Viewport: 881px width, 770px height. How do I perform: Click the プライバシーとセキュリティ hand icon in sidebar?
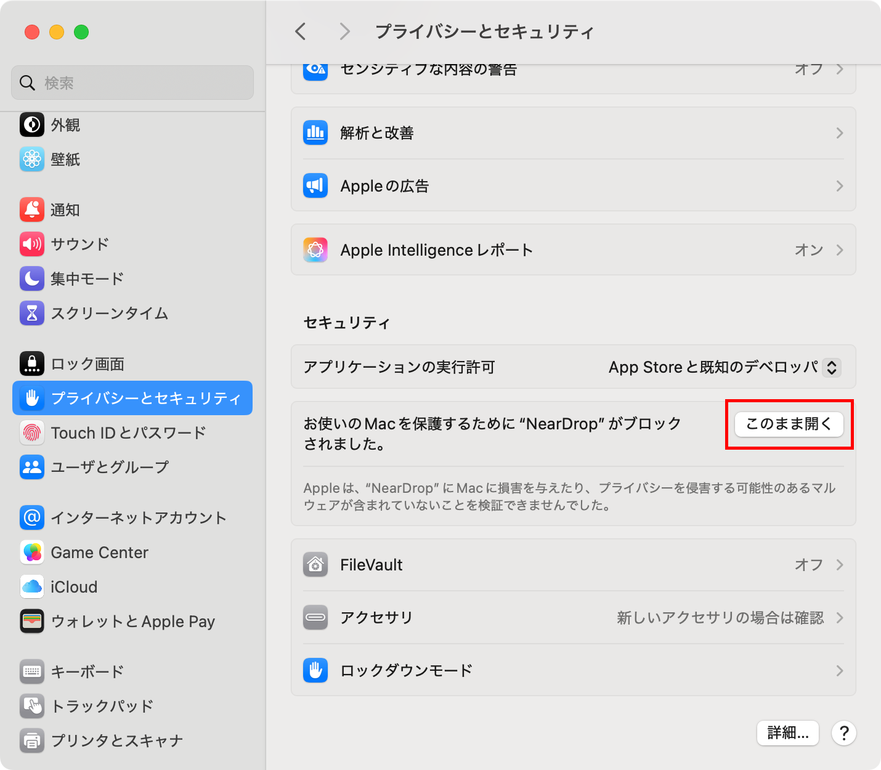point(32,398)
